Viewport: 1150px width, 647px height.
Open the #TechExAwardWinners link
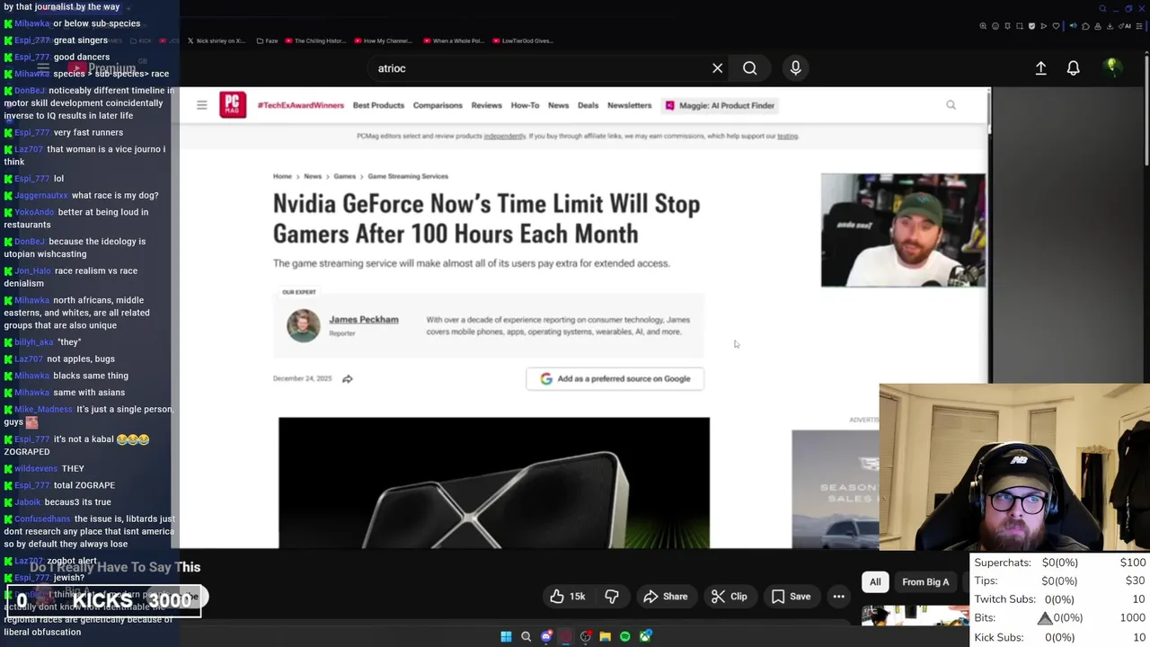pos(300,105)
